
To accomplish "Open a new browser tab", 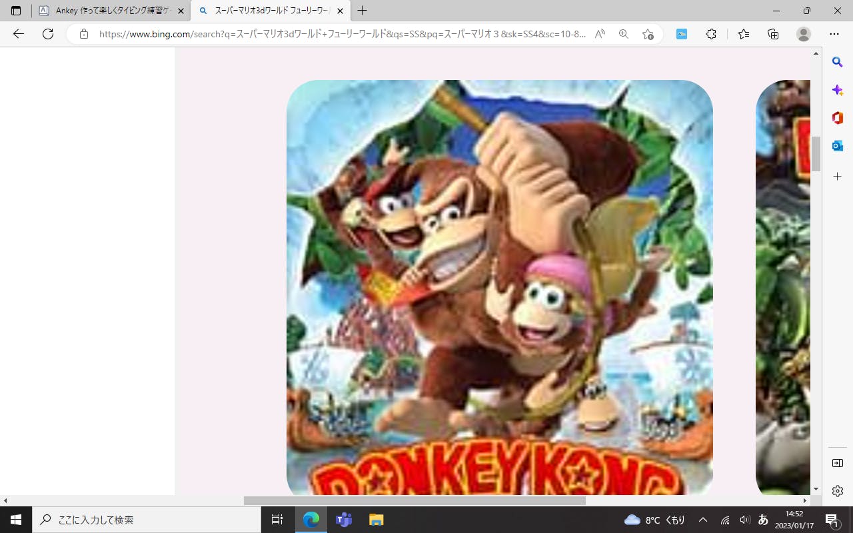I will point(363,11).
